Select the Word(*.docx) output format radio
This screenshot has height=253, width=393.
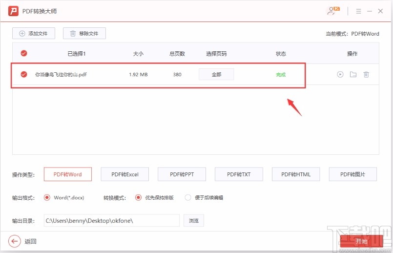click(x=47, y=198)
